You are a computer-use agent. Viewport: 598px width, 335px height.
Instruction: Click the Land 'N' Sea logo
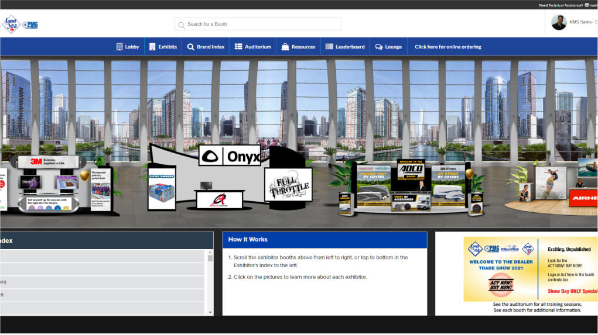point(11,25)
